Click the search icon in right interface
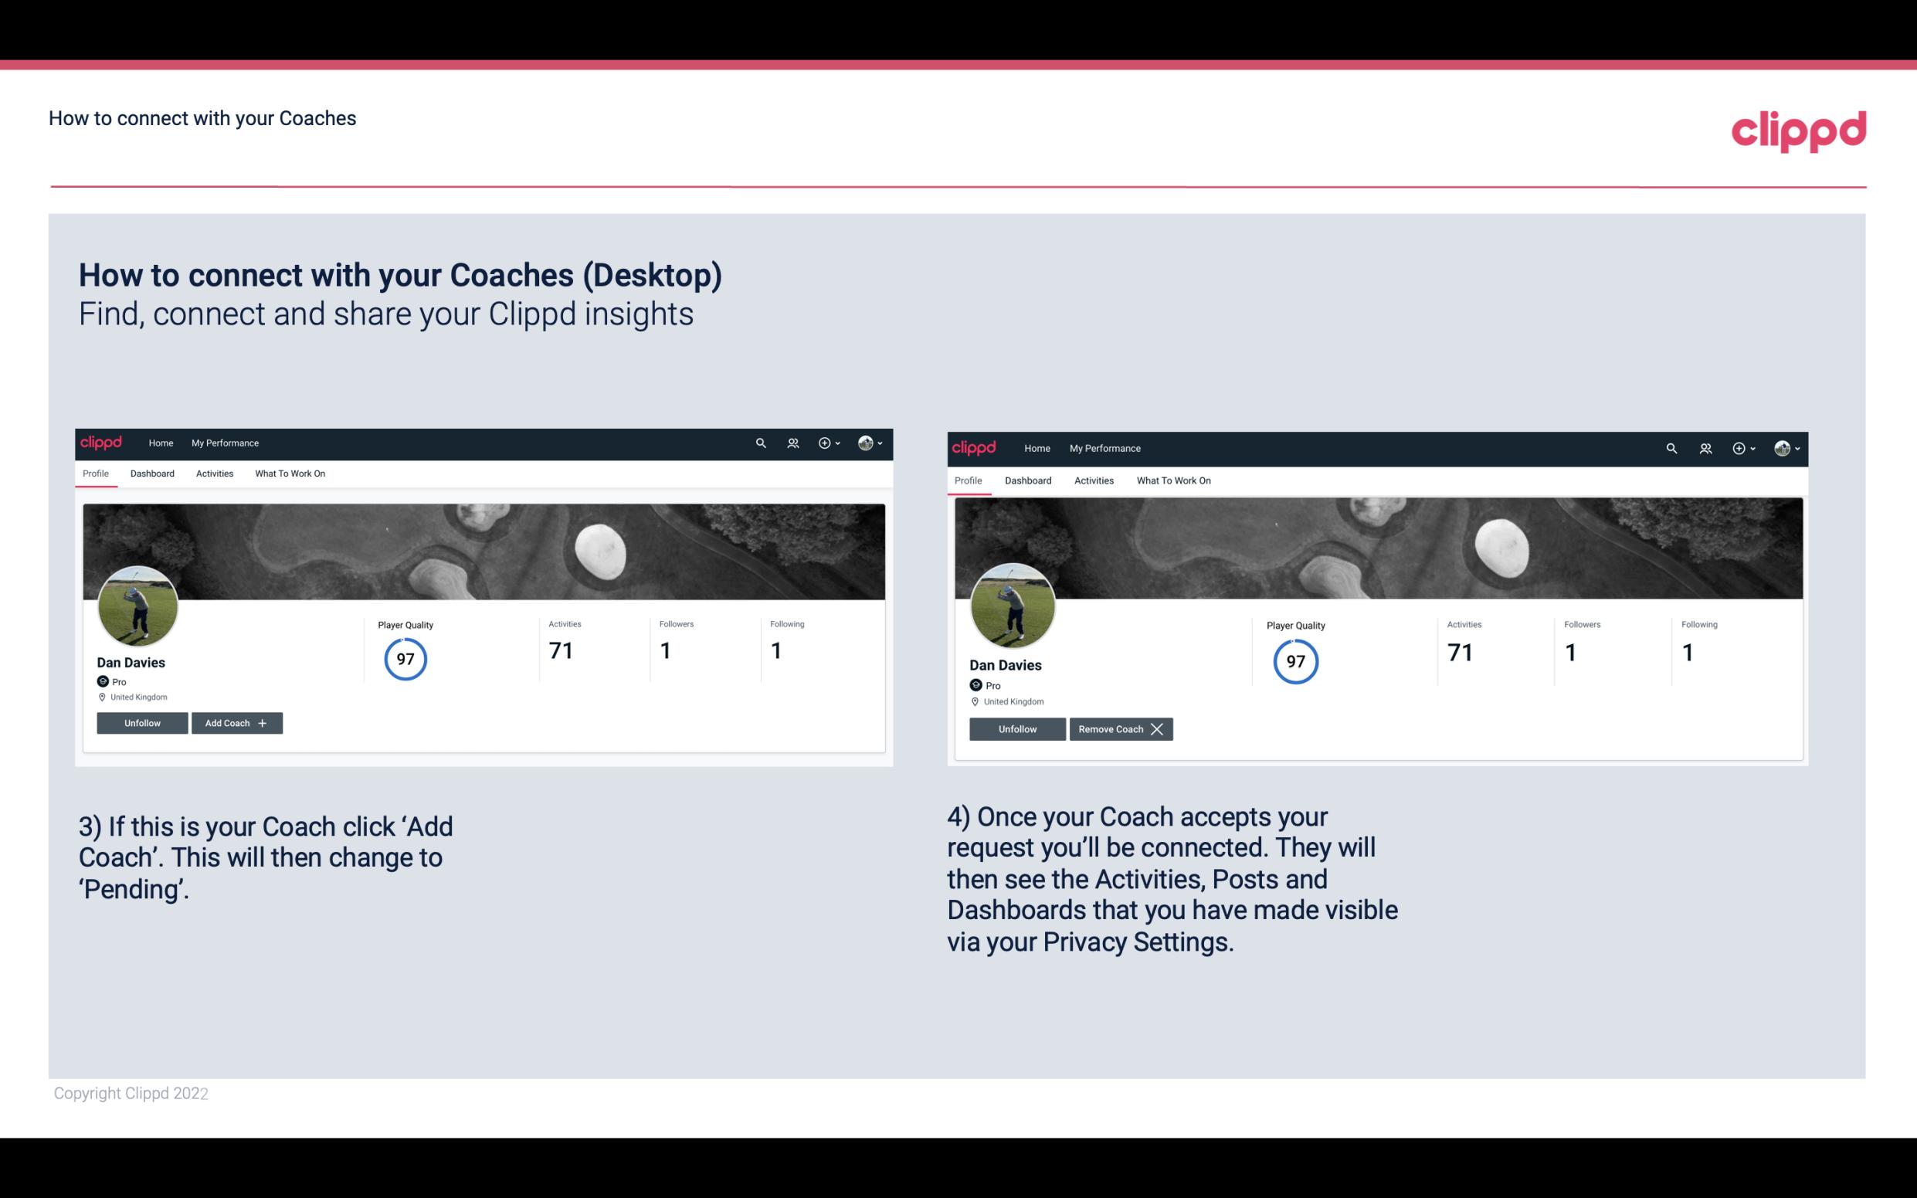Viewport: 1917px width, 1198px height. click(x=1673, y=449)
